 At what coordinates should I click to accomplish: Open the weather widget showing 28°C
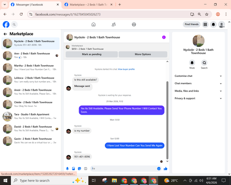coord(171,180)
